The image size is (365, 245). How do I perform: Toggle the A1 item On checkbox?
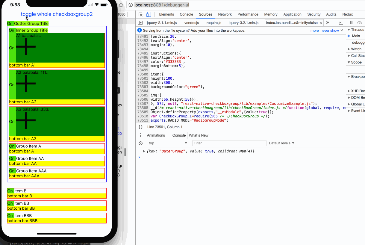tap(12, 48)
